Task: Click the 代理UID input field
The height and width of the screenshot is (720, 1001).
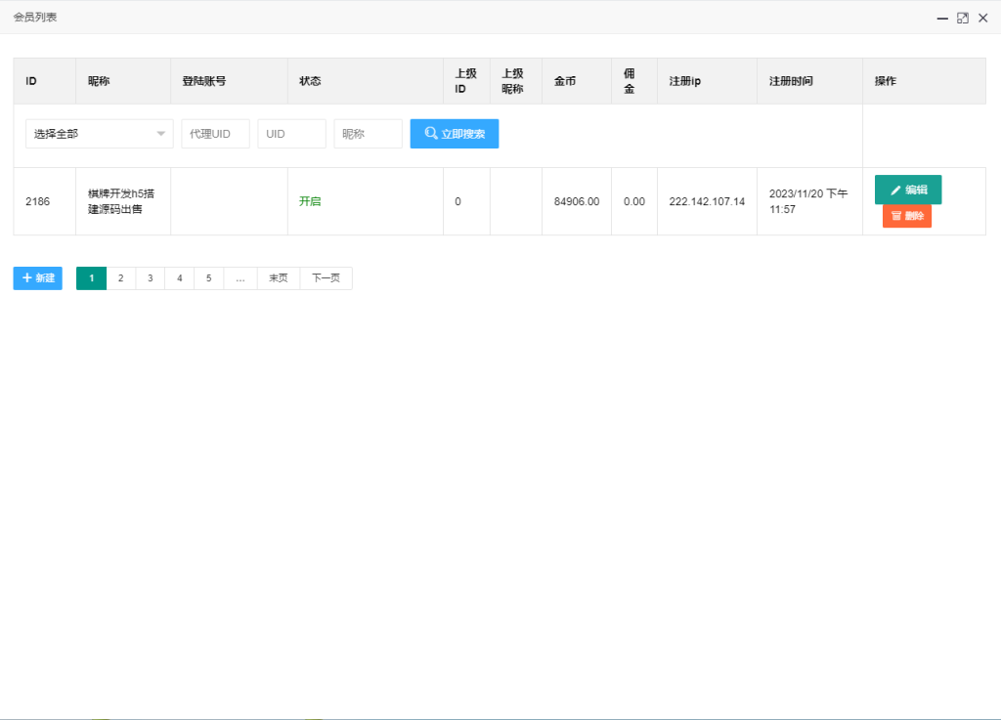Action: [215, 133]
